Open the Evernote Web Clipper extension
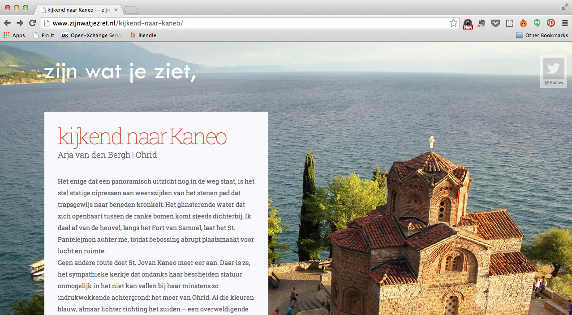This screenshot has width=572, height=315. (x=482, y=23)
